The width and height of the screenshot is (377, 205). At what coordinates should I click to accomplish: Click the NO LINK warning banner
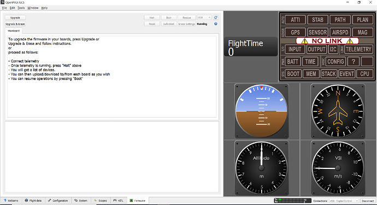point(327,41)
